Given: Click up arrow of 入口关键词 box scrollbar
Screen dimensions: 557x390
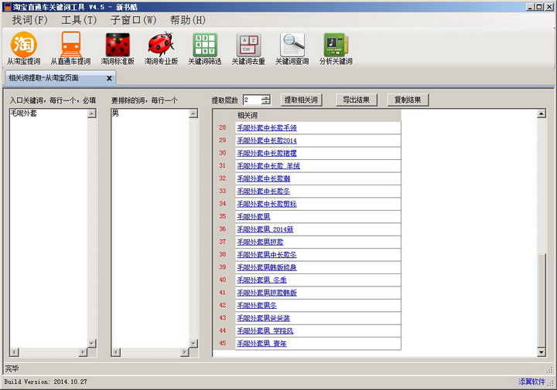Looking at the screenshot, I should 91,114.
